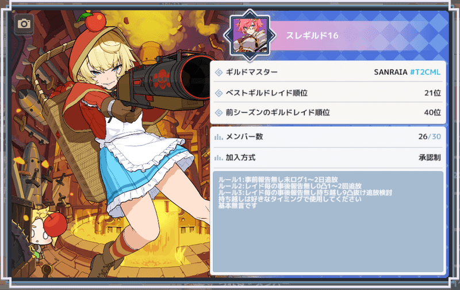This screenshot has height=290, width=460.
Task: Click the #T2CML player tag
Action: 425,72
